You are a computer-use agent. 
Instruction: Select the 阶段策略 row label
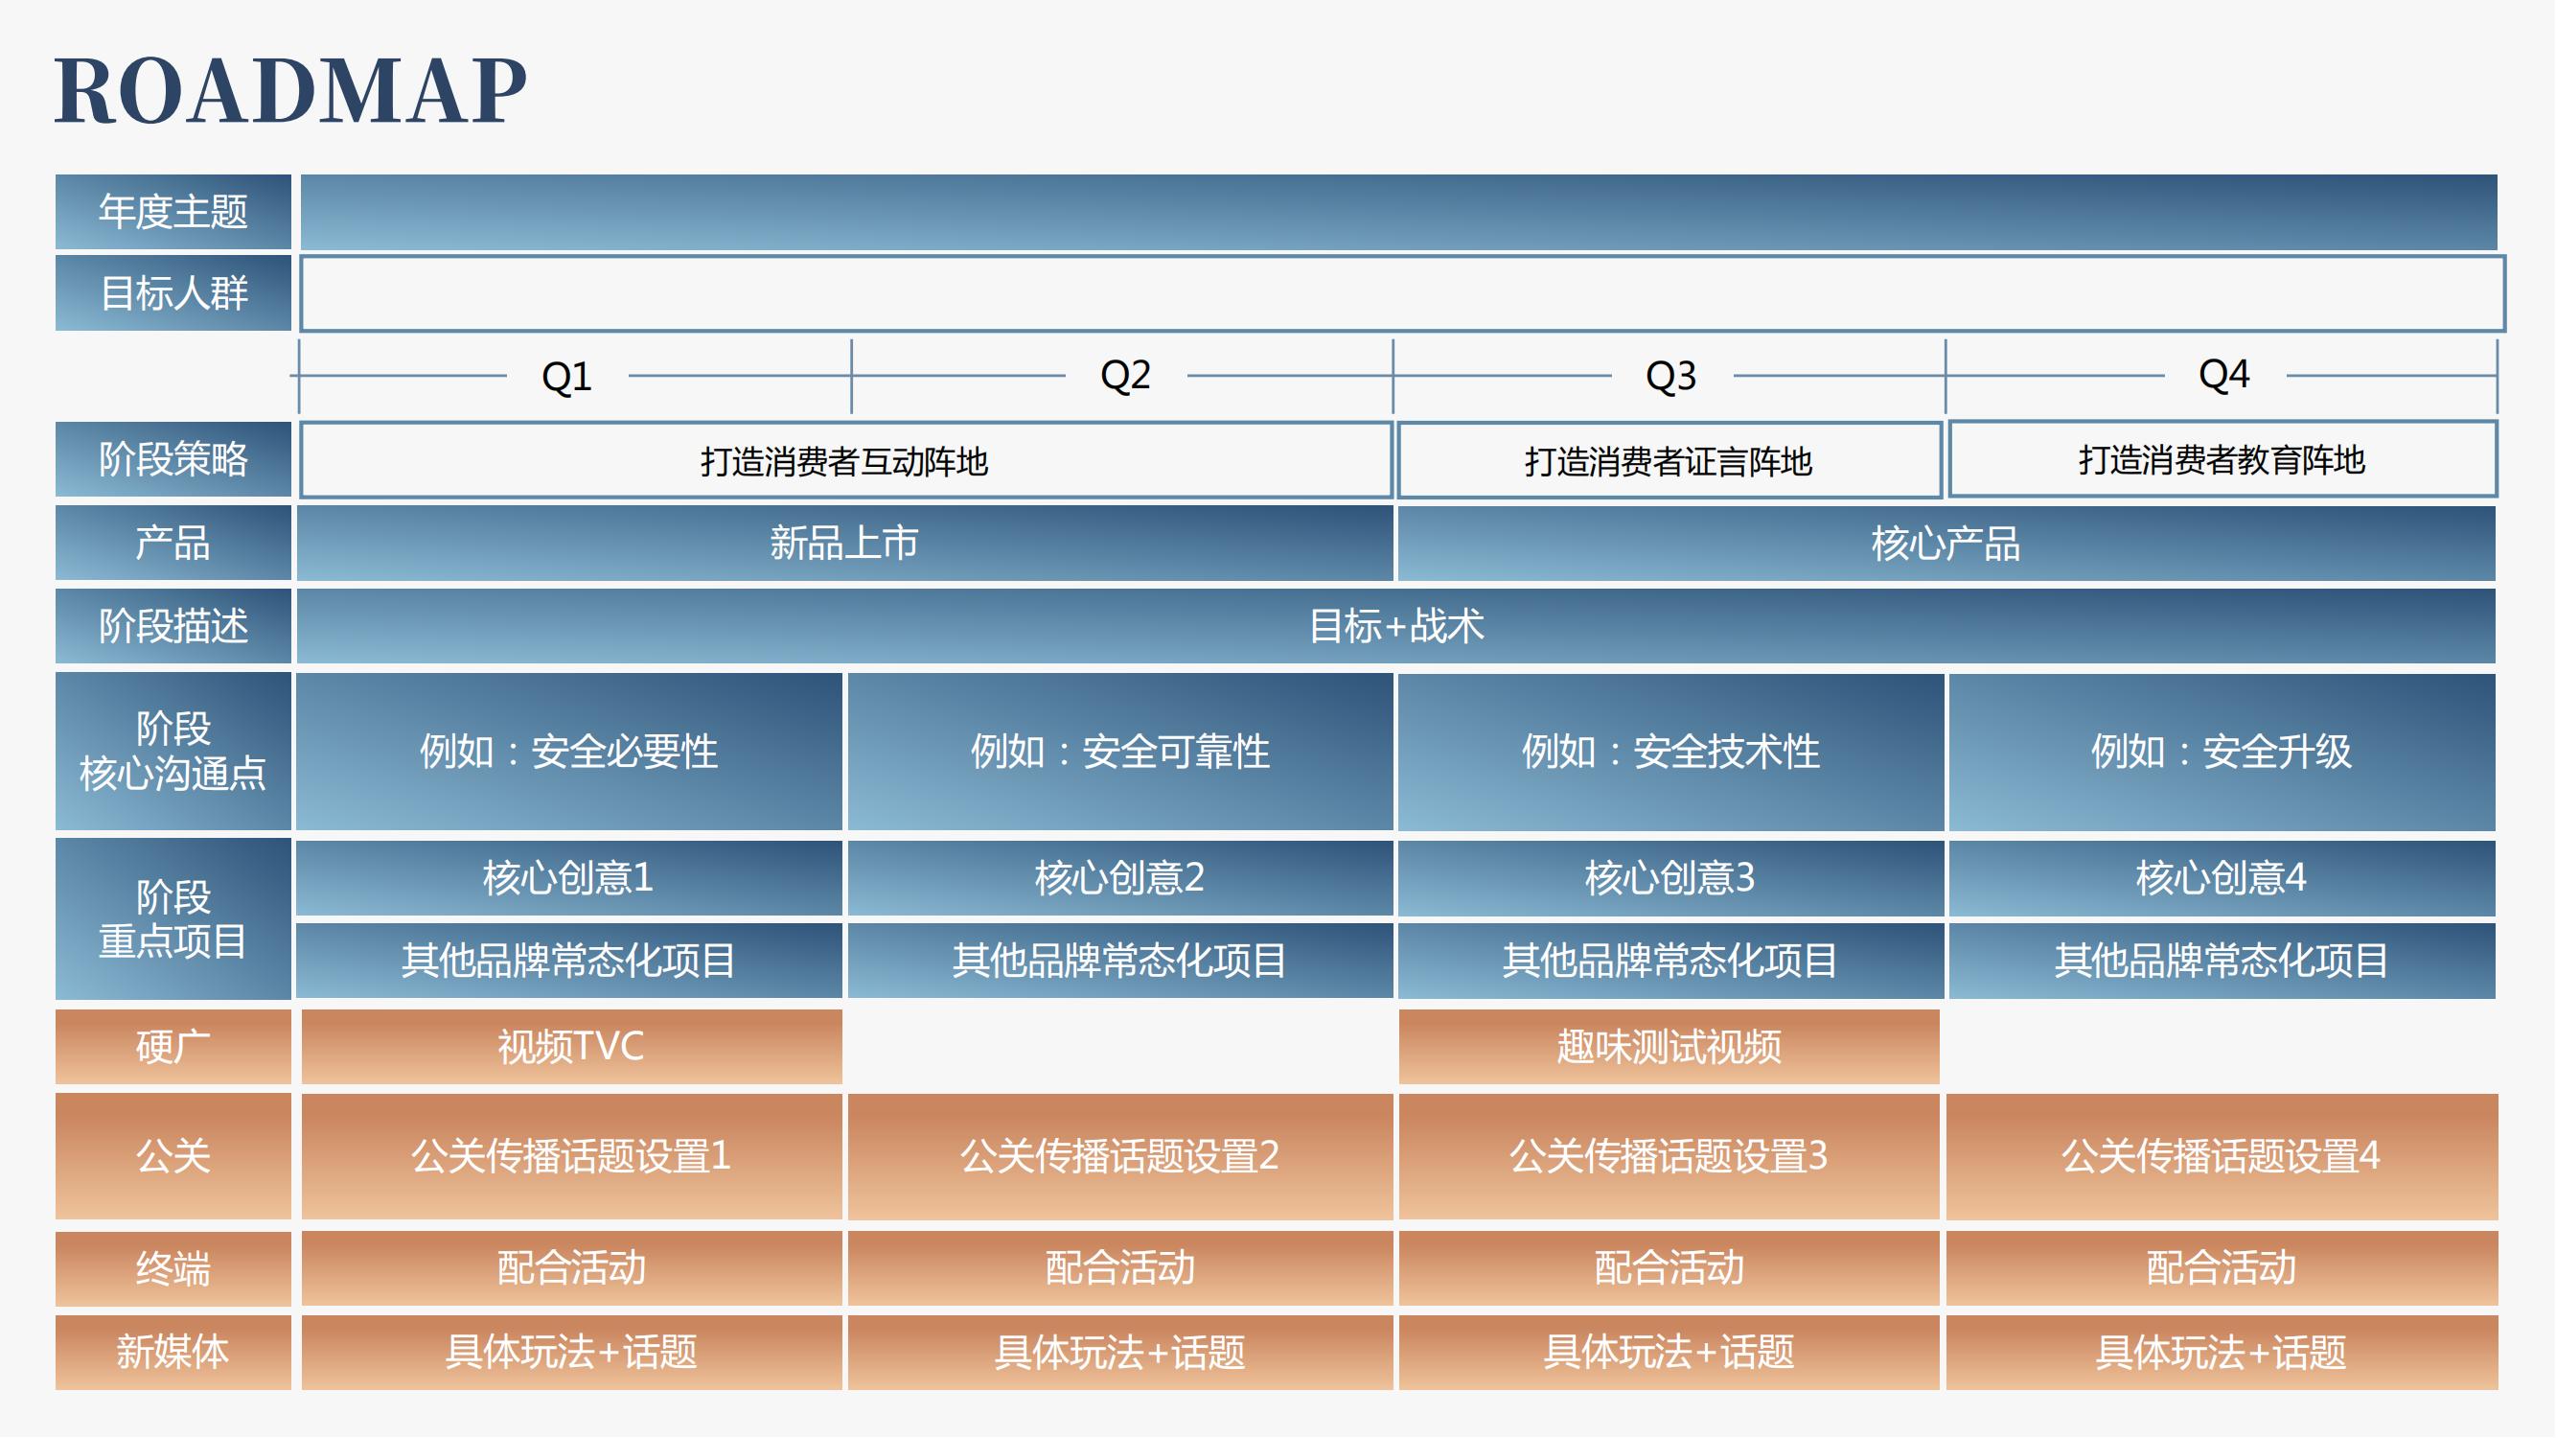pos(173,458)
